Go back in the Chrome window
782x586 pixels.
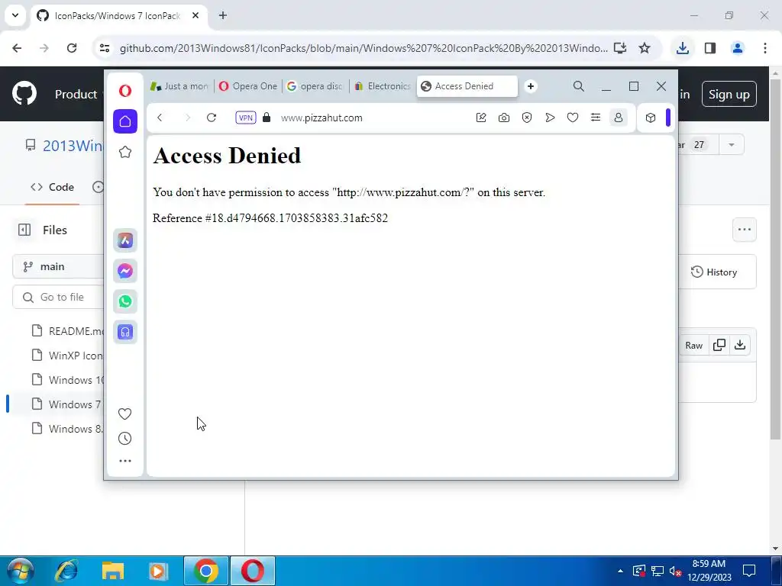[x=17, y=48]
